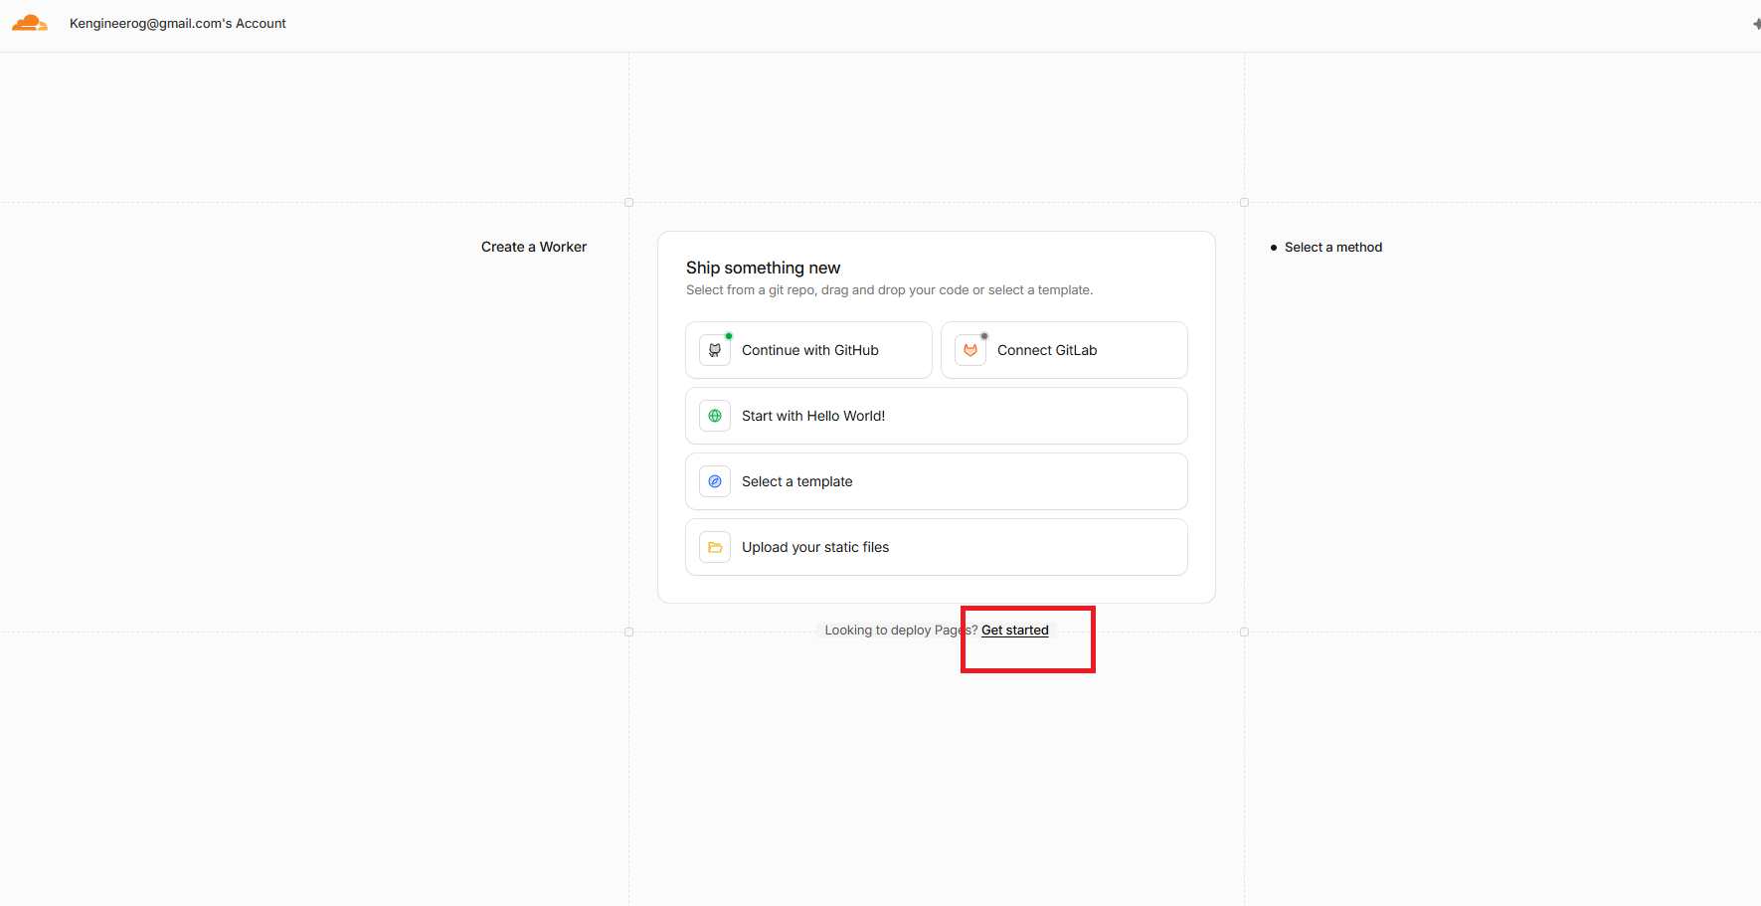Click the blue compass template icon

click(715, 481)
